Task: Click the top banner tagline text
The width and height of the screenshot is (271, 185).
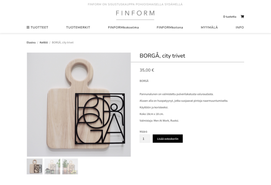Action: click(x=135, y=4)
